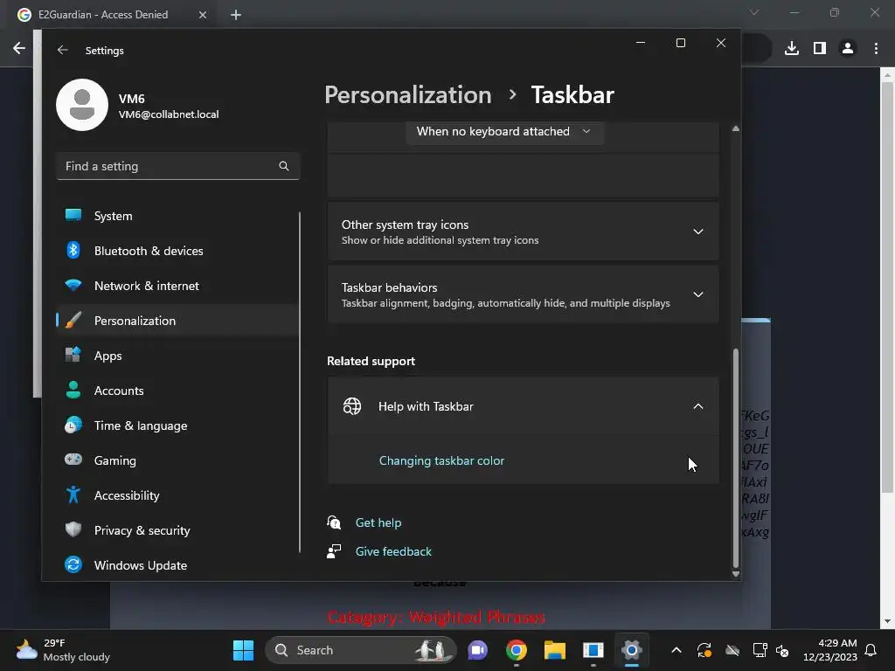The width and height of the screenshot is (895, 671).
Task: Click the Give feedback person icon
Action: [x=334, y=551]
